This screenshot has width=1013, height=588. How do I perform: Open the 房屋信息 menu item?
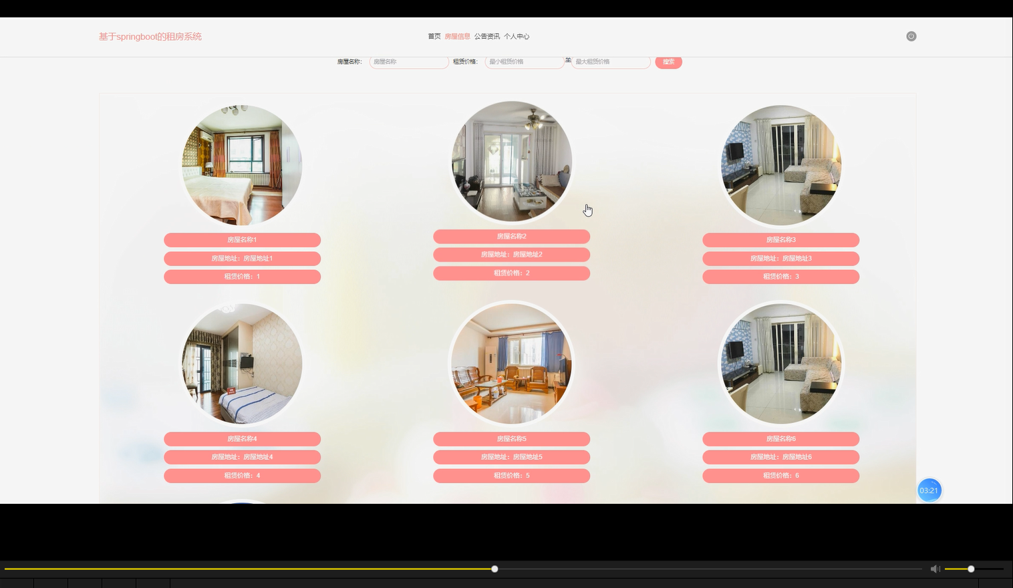pos(457,37)
